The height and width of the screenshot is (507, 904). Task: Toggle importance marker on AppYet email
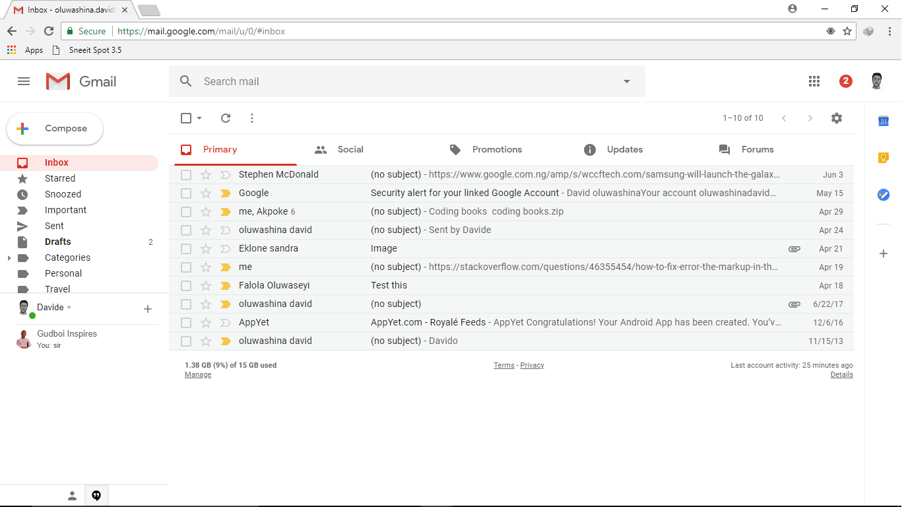click(x=225, y=323)
